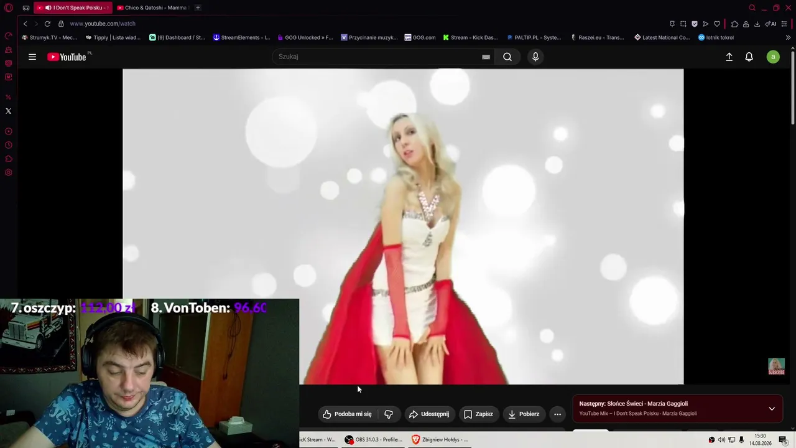Open the Przycinanie muzyk bookmark

tap(369, 37)
